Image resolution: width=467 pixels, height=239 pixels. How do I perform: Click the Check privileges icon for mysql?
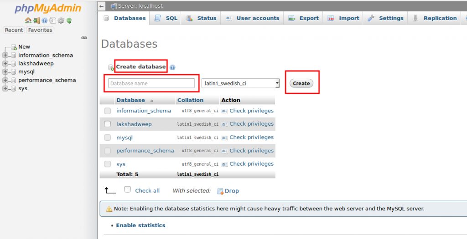(224, 137)
